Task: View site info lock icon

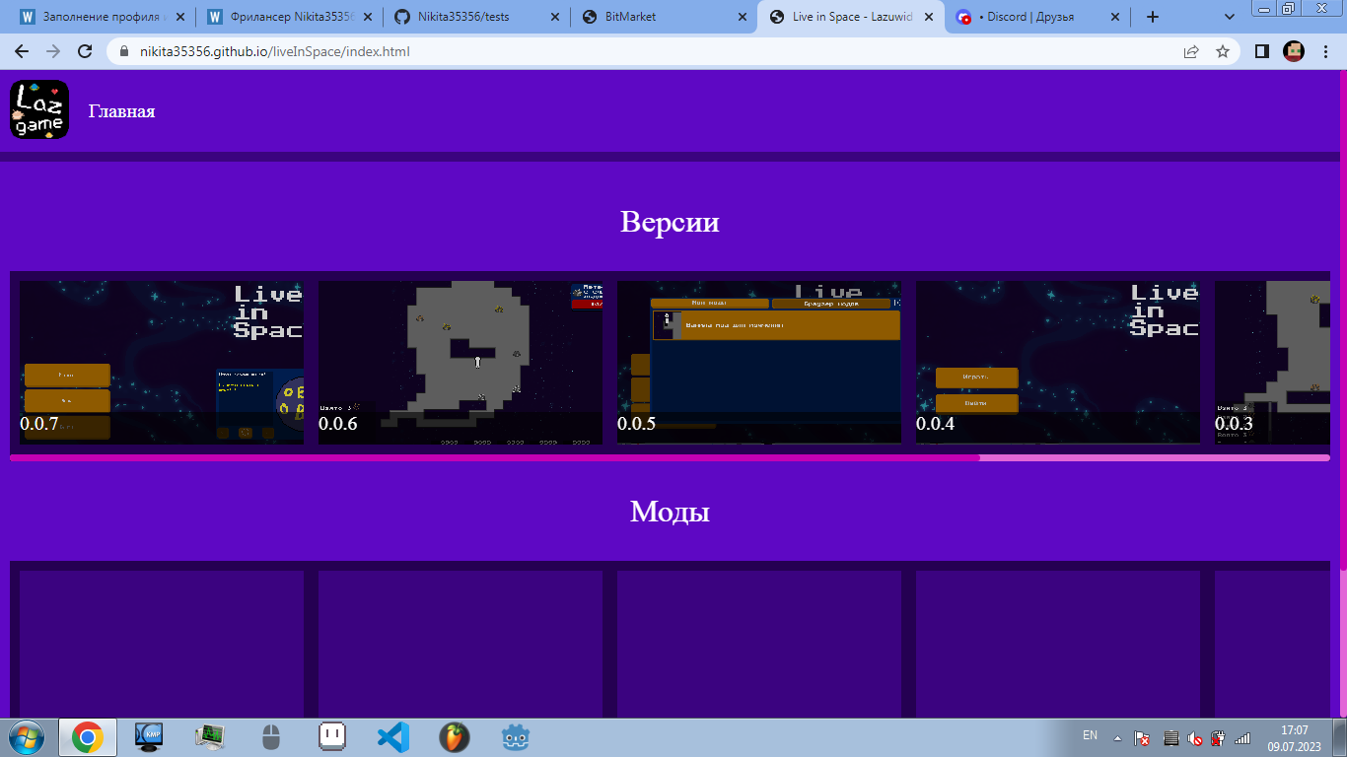Action: pyautogui.click(x=124, y=51)
